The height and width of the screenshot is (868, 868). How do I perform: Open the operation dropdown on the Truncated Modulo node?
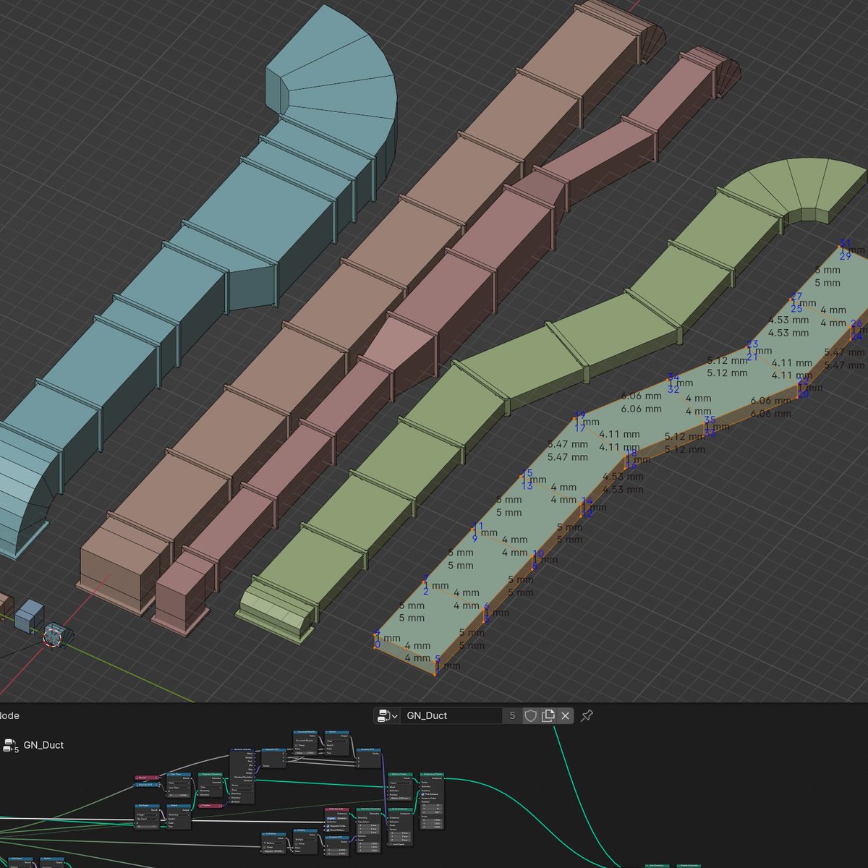coord(305,741)
